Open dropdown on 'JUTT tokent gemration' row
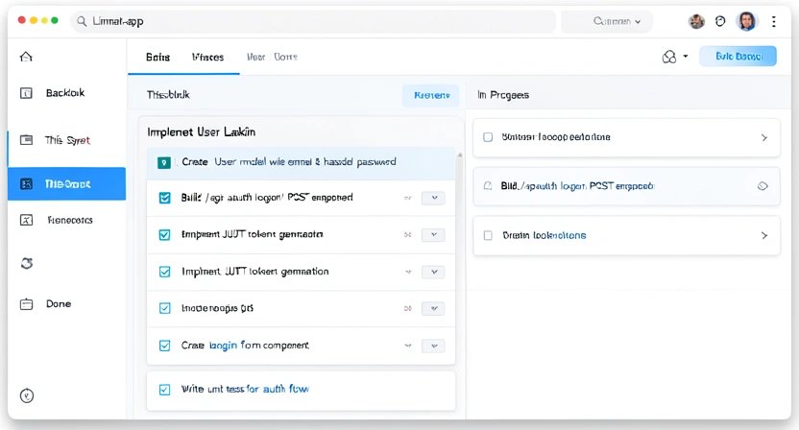This screenshot has height=430, width=799. (x=433, y=272)
